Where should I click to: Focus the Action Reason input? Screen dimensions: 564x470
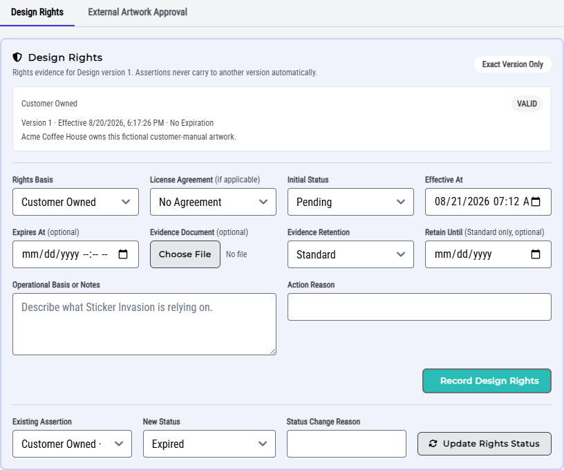pyautogui.click(x=419, y=307)
